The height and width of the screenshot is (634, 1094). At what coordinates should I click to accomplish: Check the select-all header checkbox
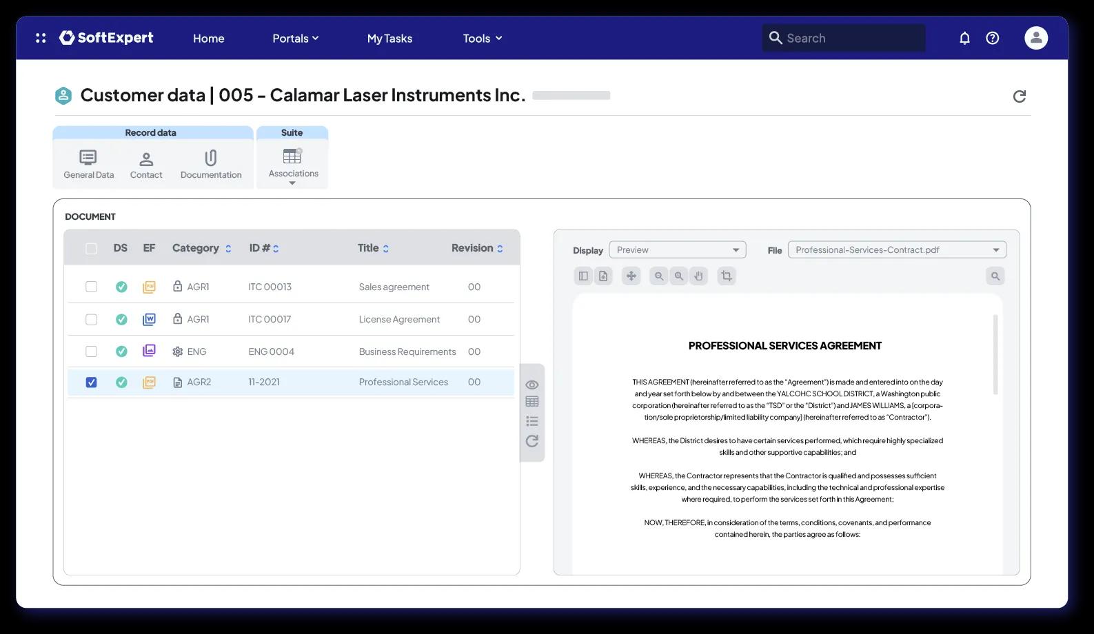click(x=91, y=249)
